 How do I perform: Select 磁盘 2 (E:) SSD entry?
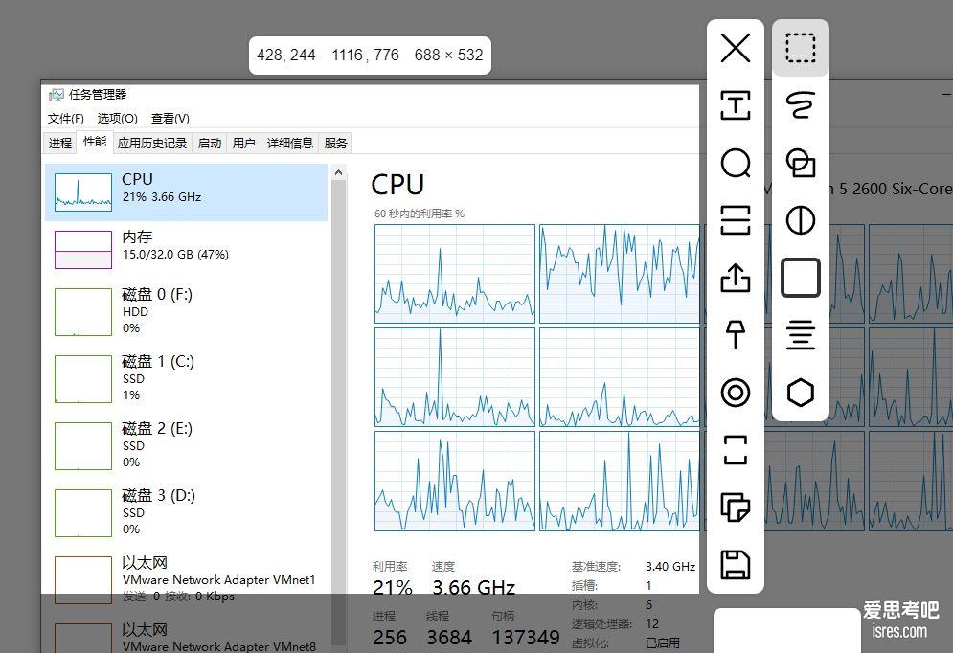[x=187, y=445]
